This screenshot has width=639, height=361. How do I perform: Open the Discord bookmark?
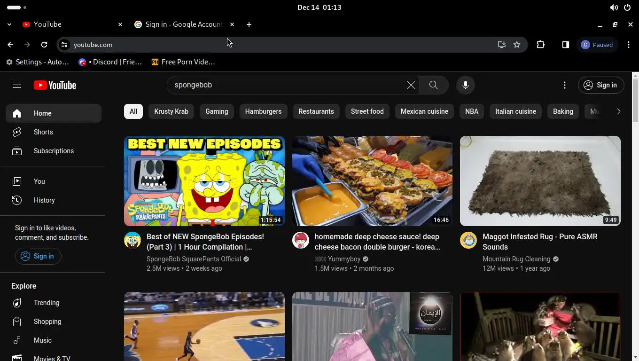[x=110, y=62]
